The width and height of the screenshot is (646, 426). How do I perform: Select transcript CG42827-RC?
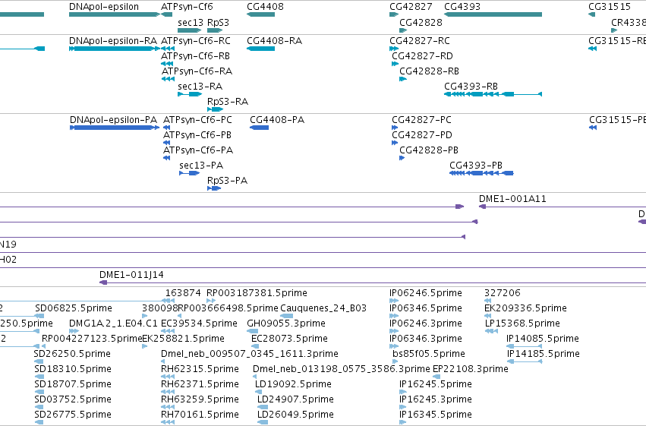[x=420, y=41]
